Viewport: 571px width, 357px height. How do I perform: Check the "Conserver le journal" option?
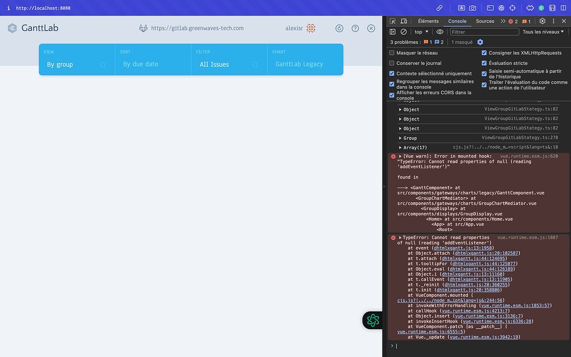pos(392,63)
